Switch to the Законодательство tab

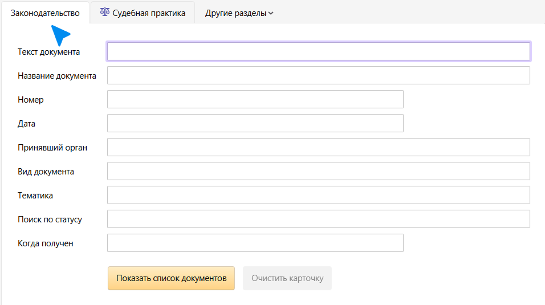click(x=45, y=13)
